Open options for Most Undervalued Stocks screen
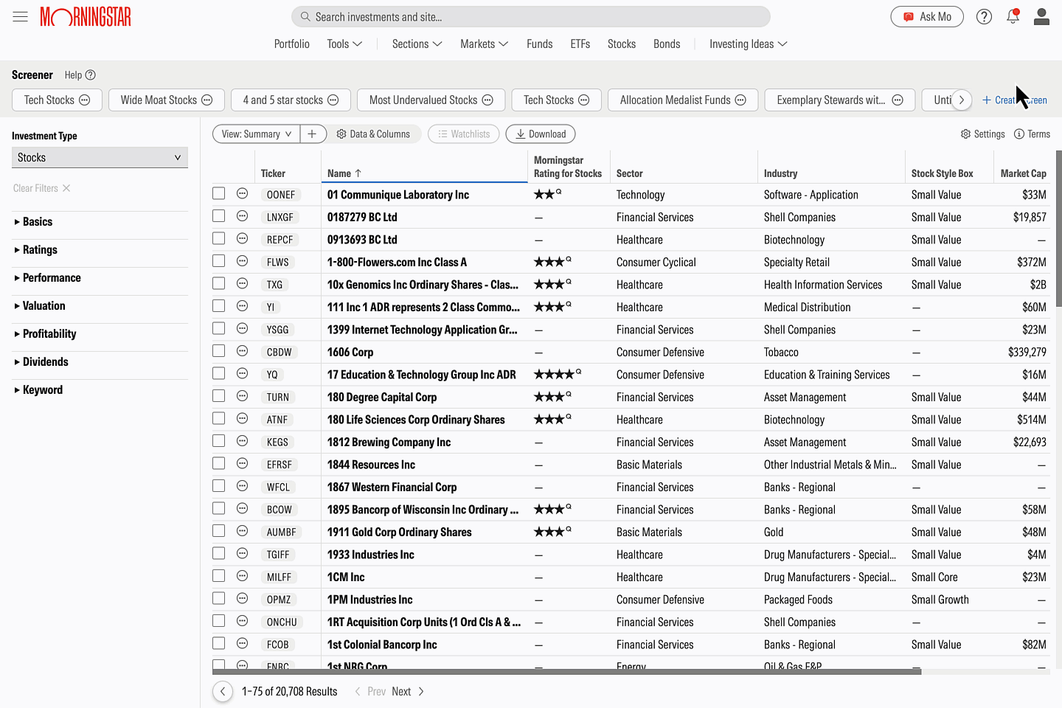The height and width of the screenshot is (708, 1062). (x=487, y=100)
